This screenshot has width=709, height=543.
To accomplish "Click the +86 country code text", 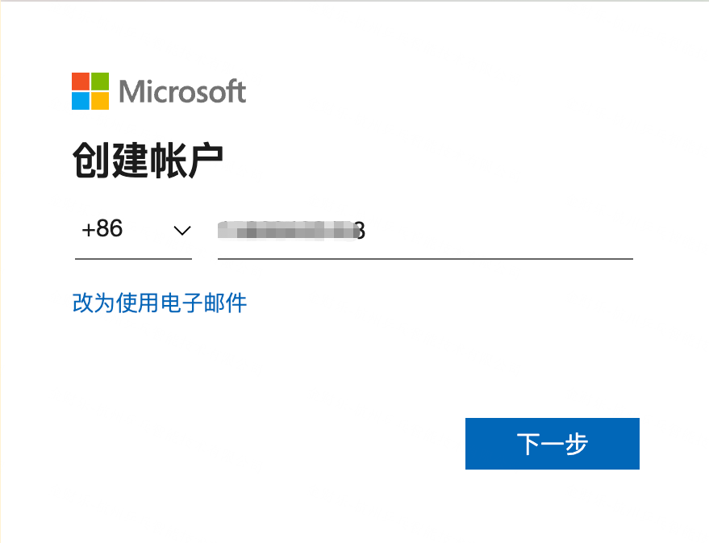I will tap(102, 229).
